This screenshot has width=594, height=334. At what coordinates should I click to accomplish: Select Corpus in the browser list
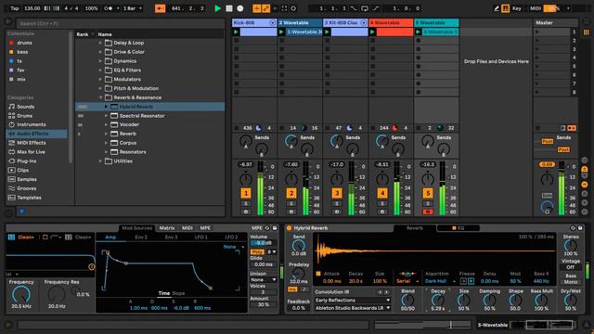[128, 143]
